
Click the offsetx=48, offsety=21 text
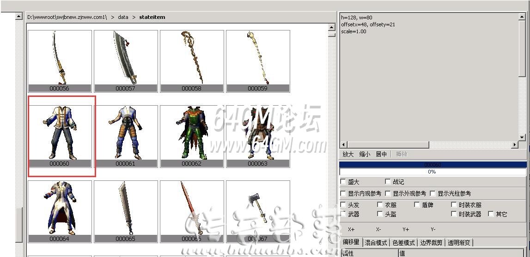pos(368,24)
